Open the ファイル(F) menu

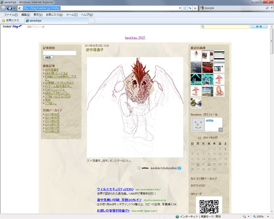(11, 15)
